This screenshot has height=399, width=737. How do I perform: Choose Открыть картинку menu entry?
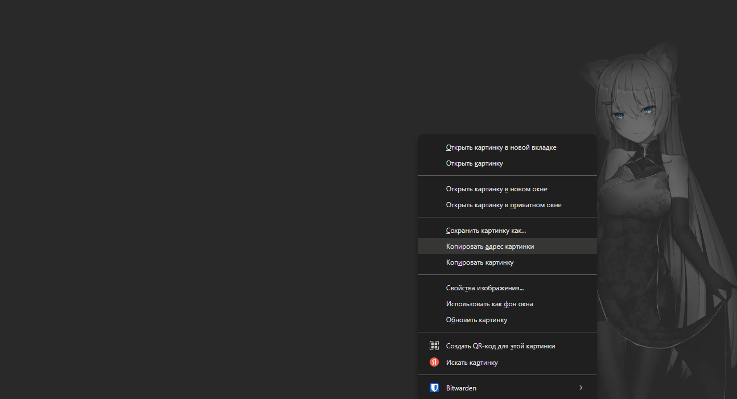pyautogui.click(x=507, y=163)
